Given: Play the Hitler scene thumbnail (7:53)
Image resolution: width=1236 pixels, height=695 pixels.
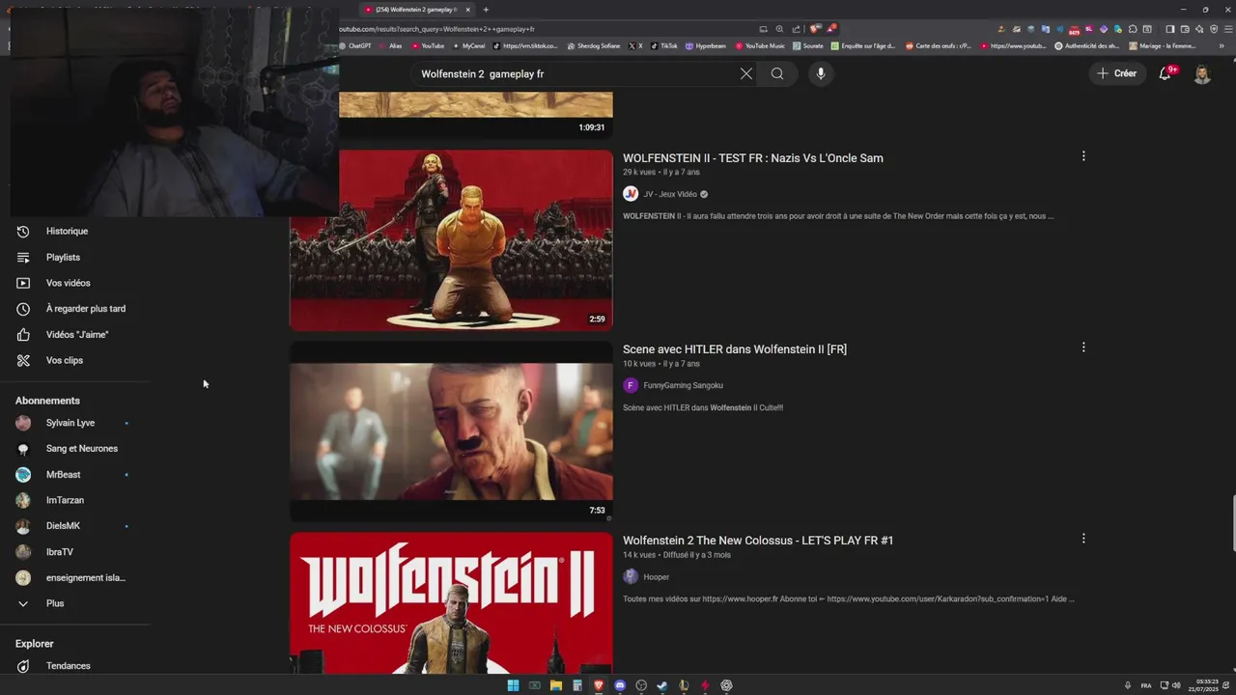Looking at the screenshot, I should [451, 431].
